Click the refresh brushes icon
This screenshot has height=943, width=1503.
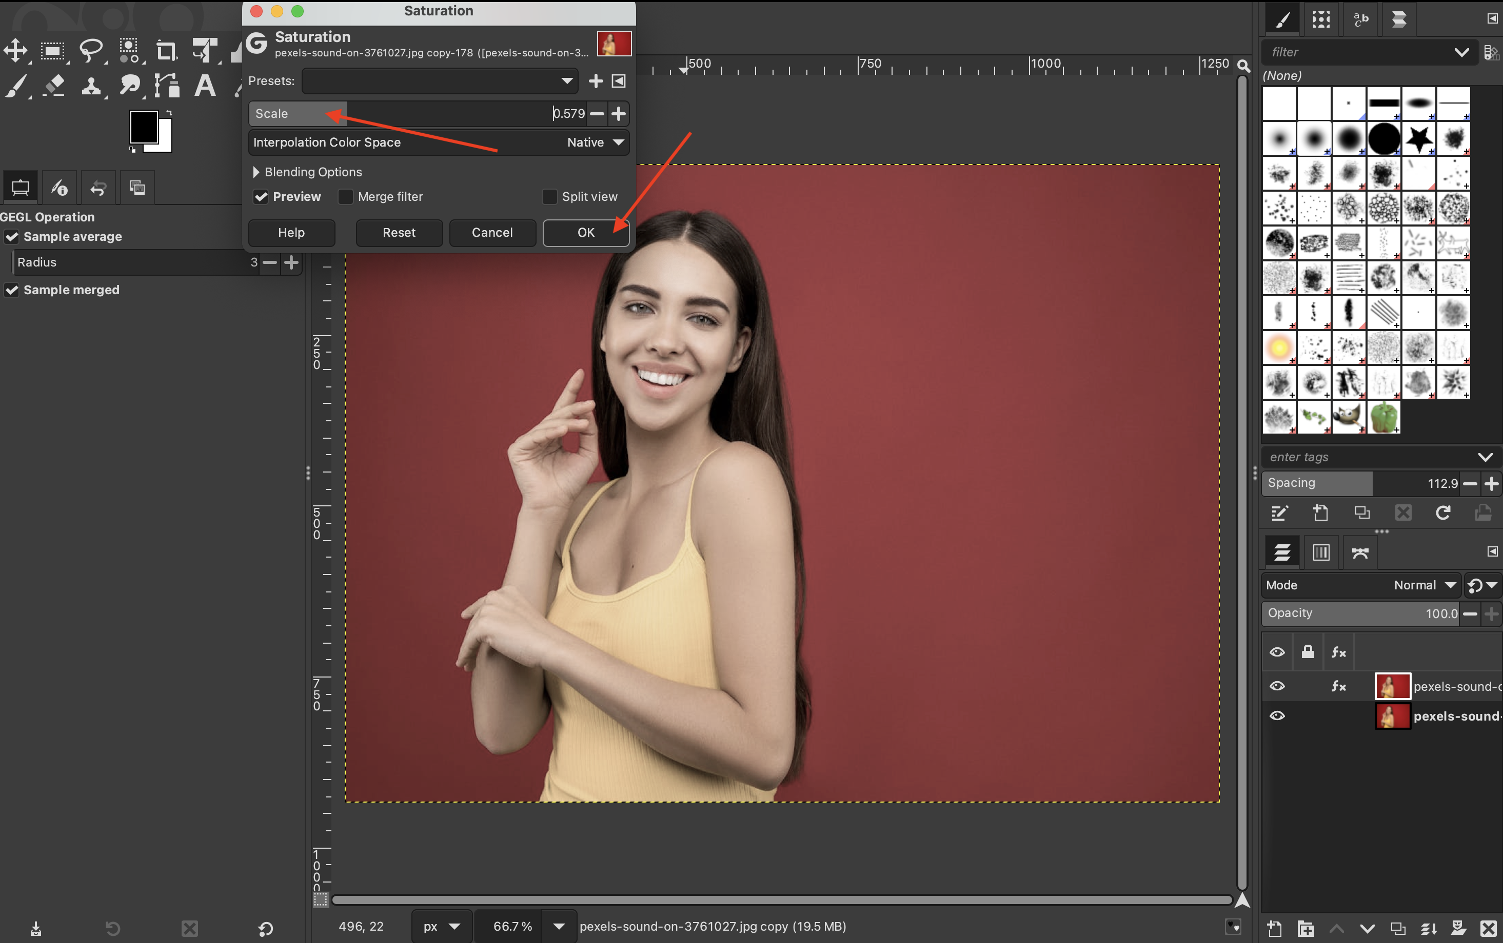1442,512
